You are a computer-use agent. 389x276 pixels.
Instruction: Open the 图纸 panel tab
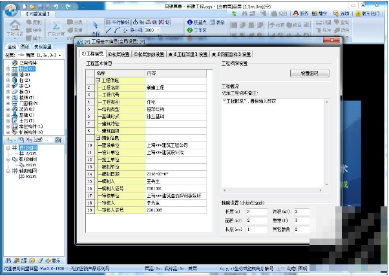[x=25, y=47]
